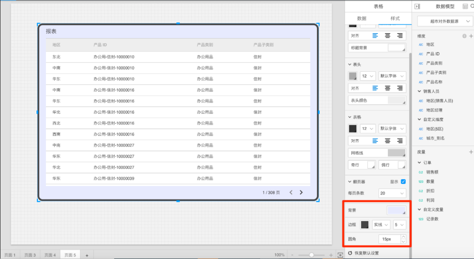This screenshot has height=259, width=474.
Task: Open the 每页条数 dropdown showing 20
Action: 392,193
